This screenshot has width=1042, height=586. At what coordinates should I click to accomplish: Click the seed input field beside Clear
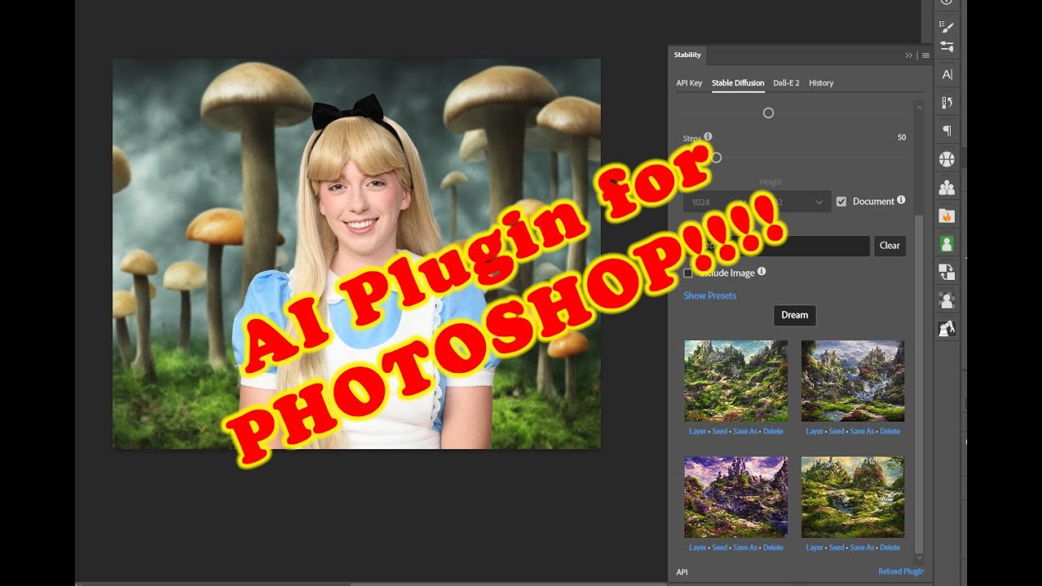point(777,246)
